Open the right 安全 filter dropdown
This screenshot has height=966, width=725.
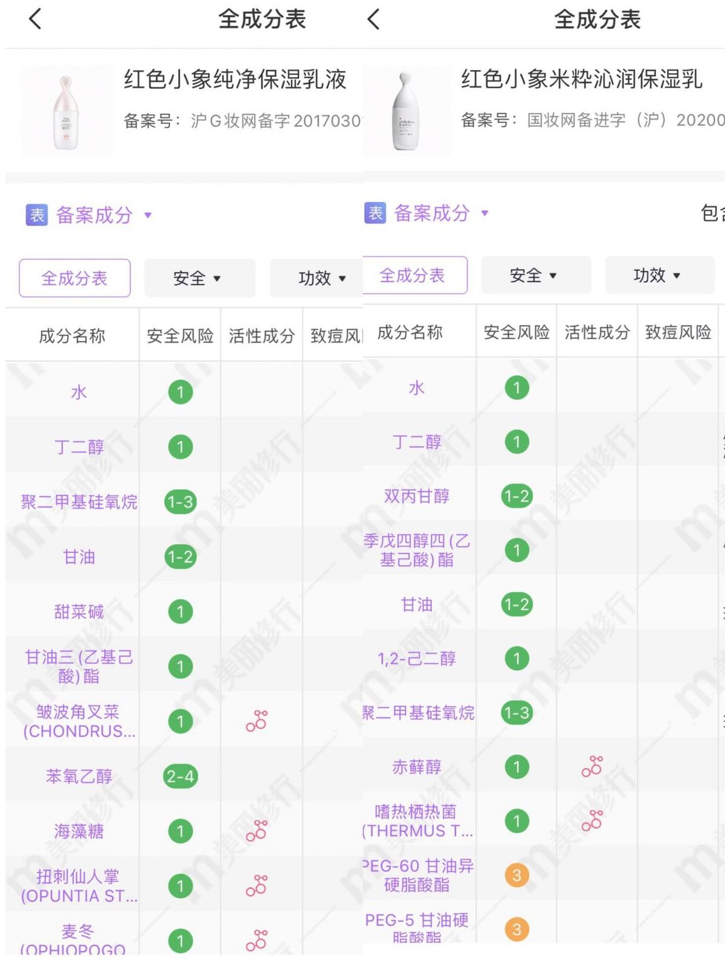536,275
